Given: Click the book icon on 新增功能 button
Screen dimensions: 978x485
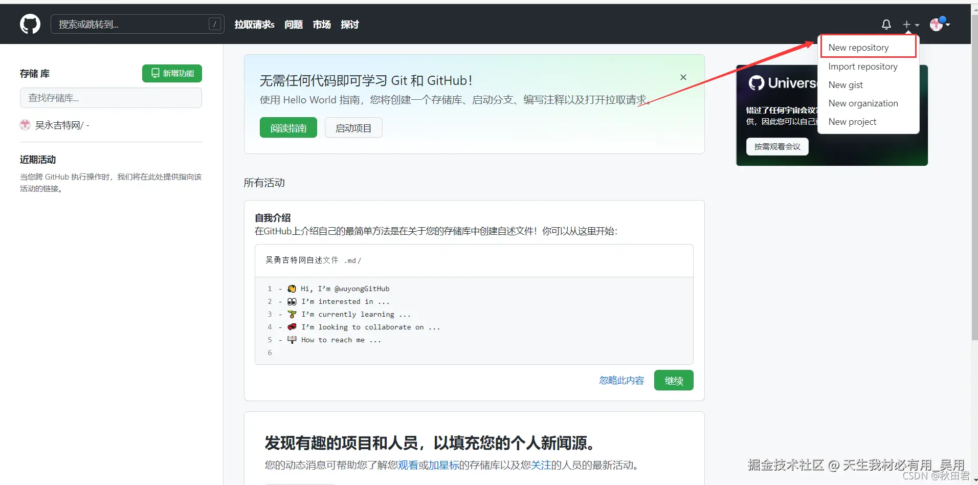Looking at the screenshot, I should click(x=155, y=73).
